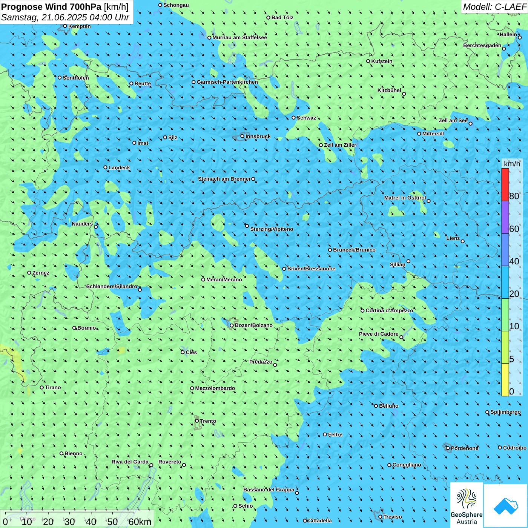
Task: Click the 'Cittadella' label
Action: click(320, 520)
